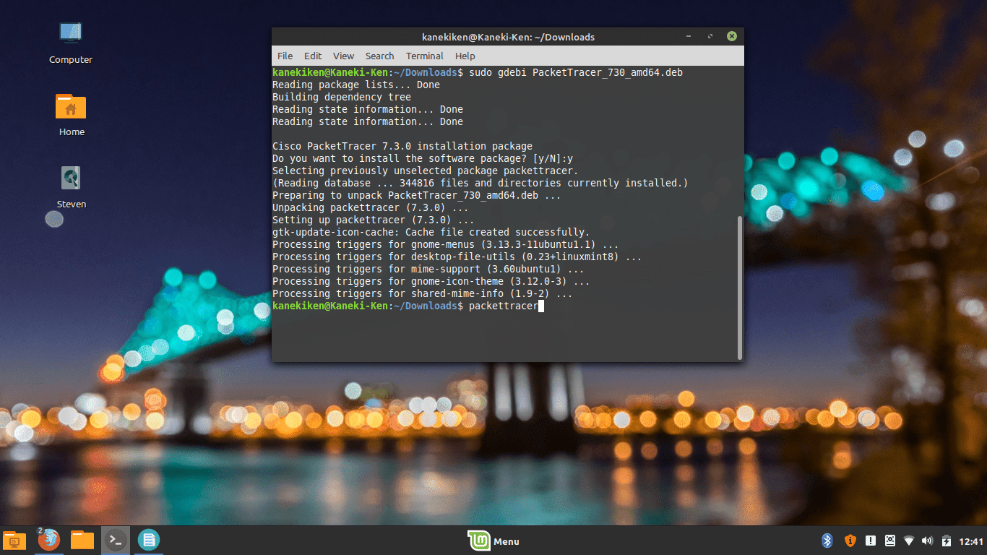Open the Search menu in the terminal
The image size is (987, 555).
point(379,56)
